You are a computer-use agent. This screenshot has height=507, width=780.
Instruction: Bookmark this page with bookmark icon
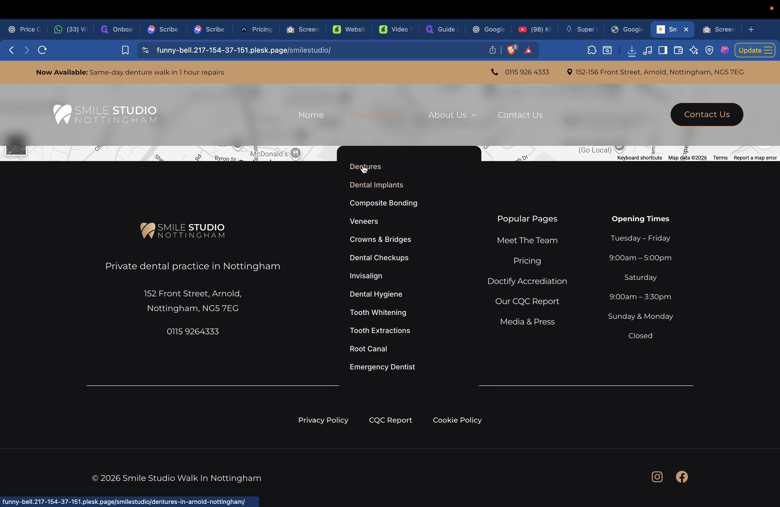point(125,50)
